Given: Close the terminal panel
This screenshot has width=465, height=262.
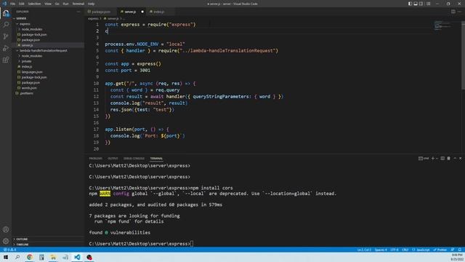Looking at the screenshot, I should (x=461, y=159).
